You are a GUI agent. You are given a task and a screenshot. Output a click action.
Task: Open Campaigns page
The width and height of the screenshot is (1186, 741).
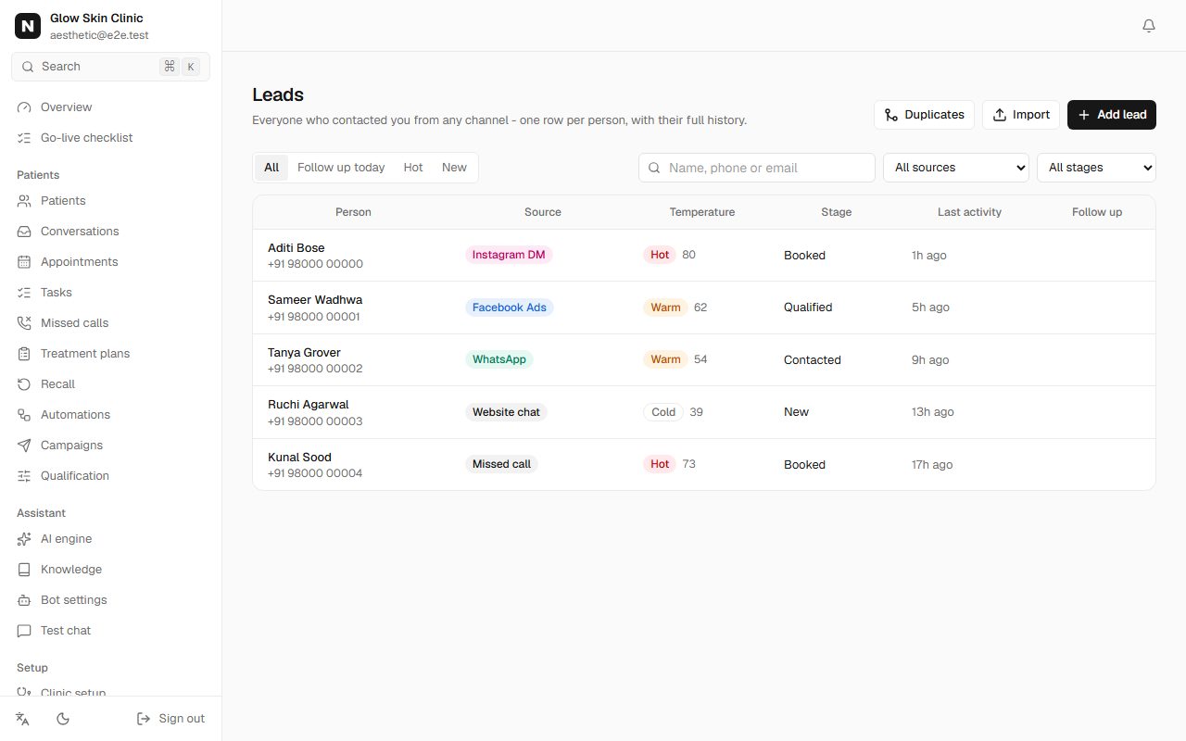click(x=110, y=446)
